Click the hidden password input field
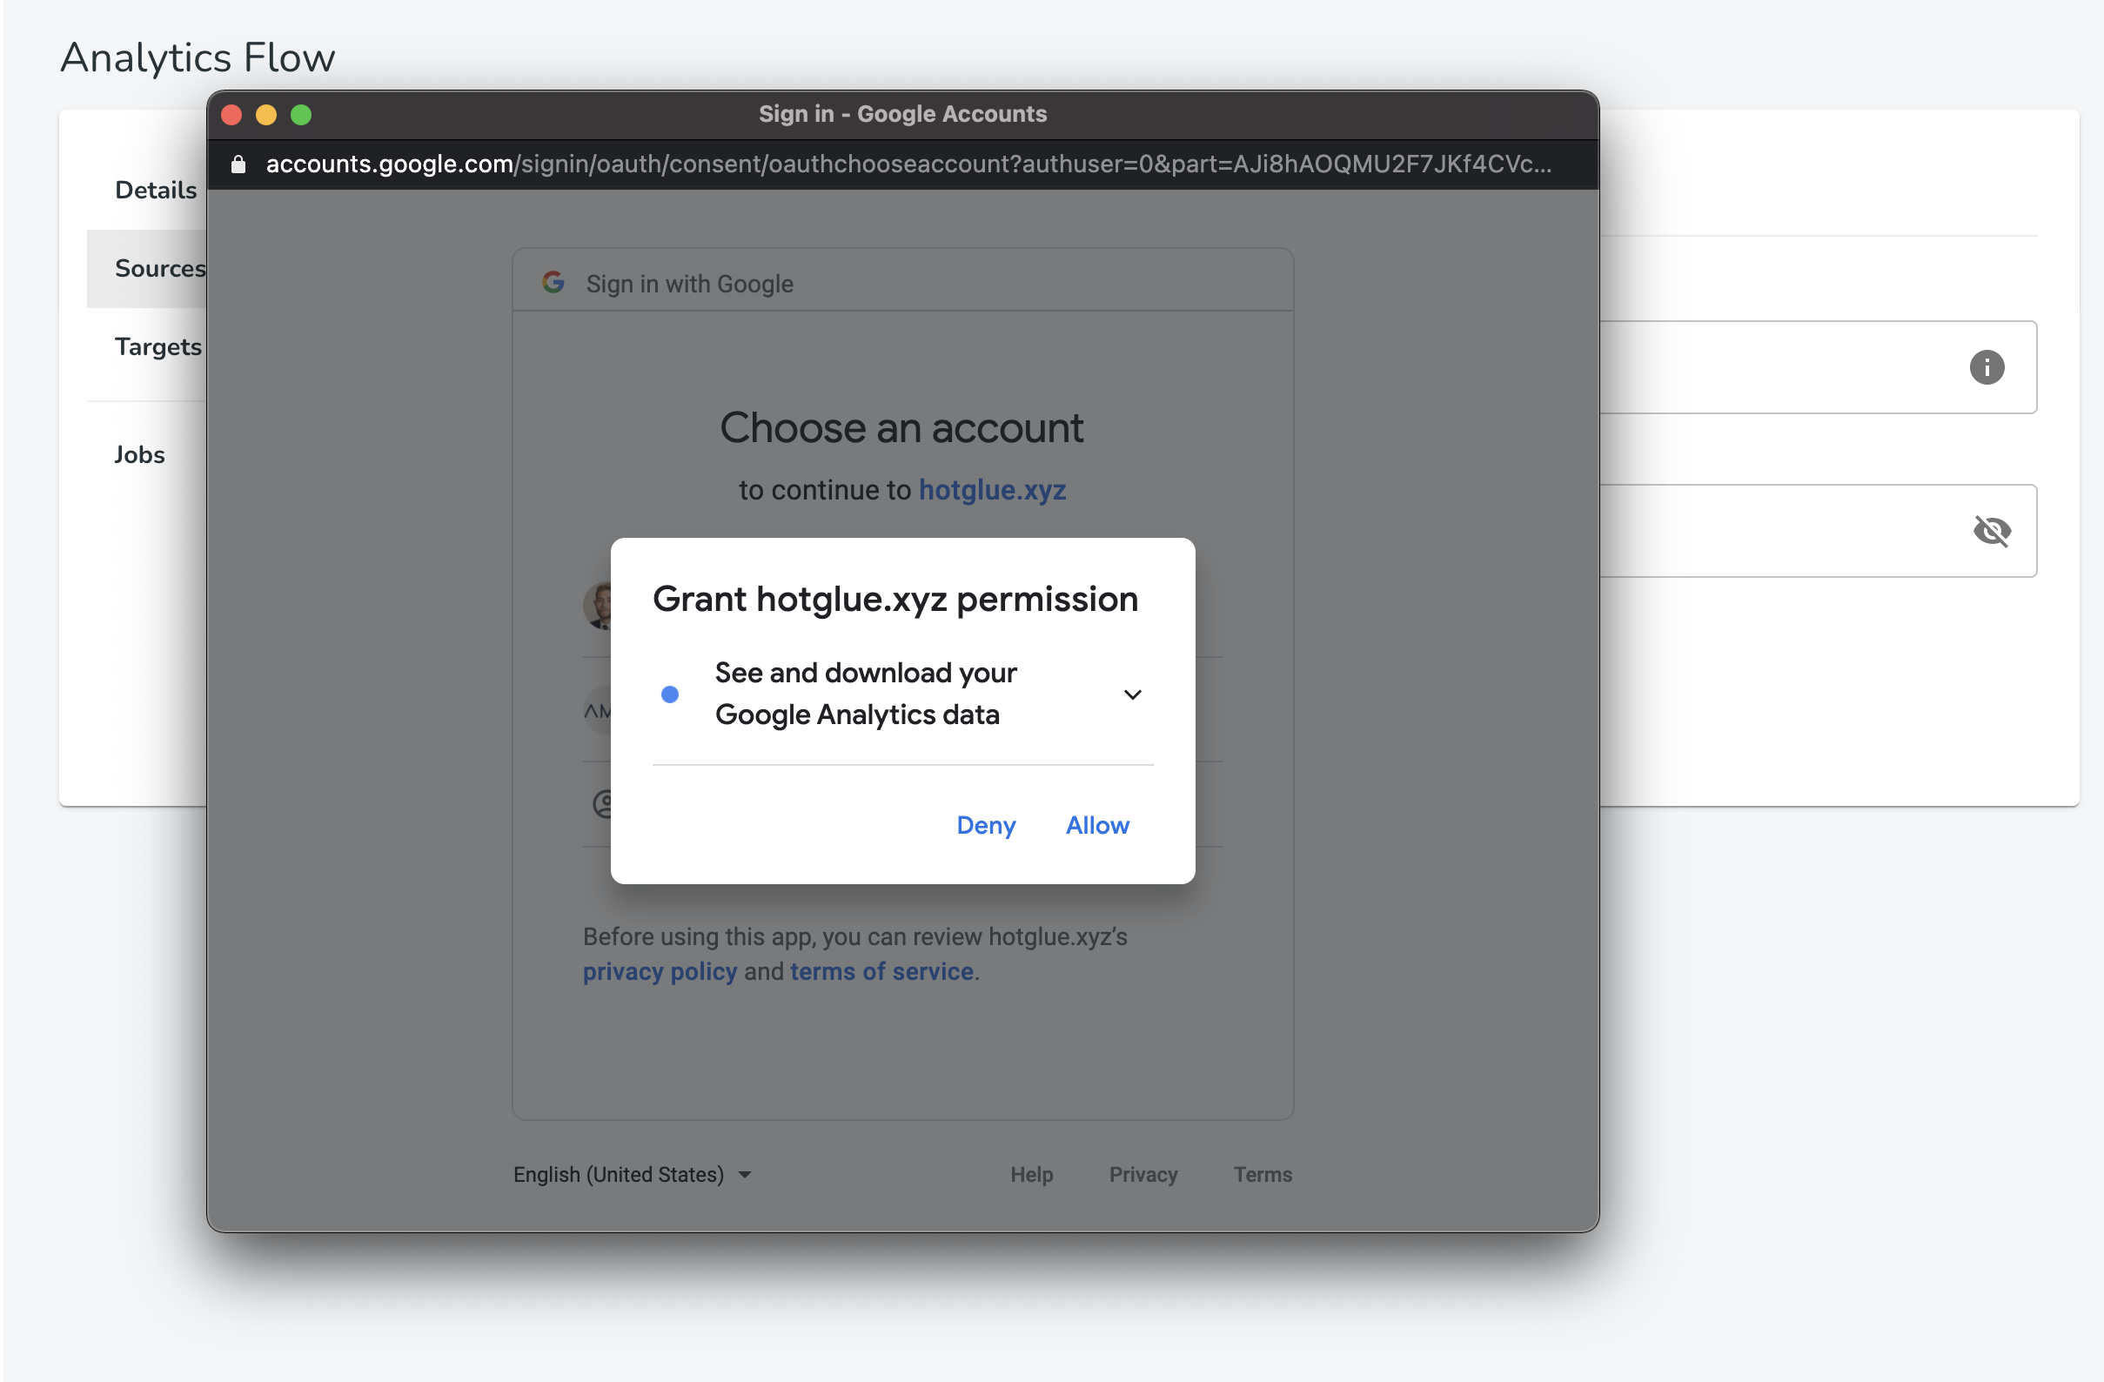Image resolution: width=2104 pixels, height=1382 pixels. click(1819, 531)
